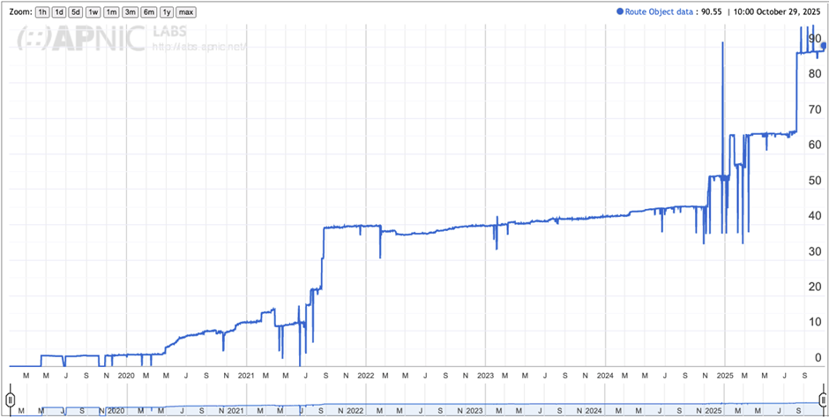Click the 1d zoom button
Viewport: 829px width, 418px height.
coord(59,12)
